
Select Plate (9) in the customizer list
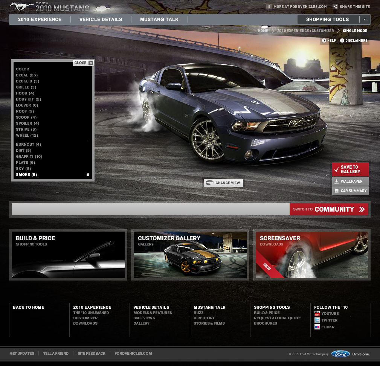pos(26,163)
